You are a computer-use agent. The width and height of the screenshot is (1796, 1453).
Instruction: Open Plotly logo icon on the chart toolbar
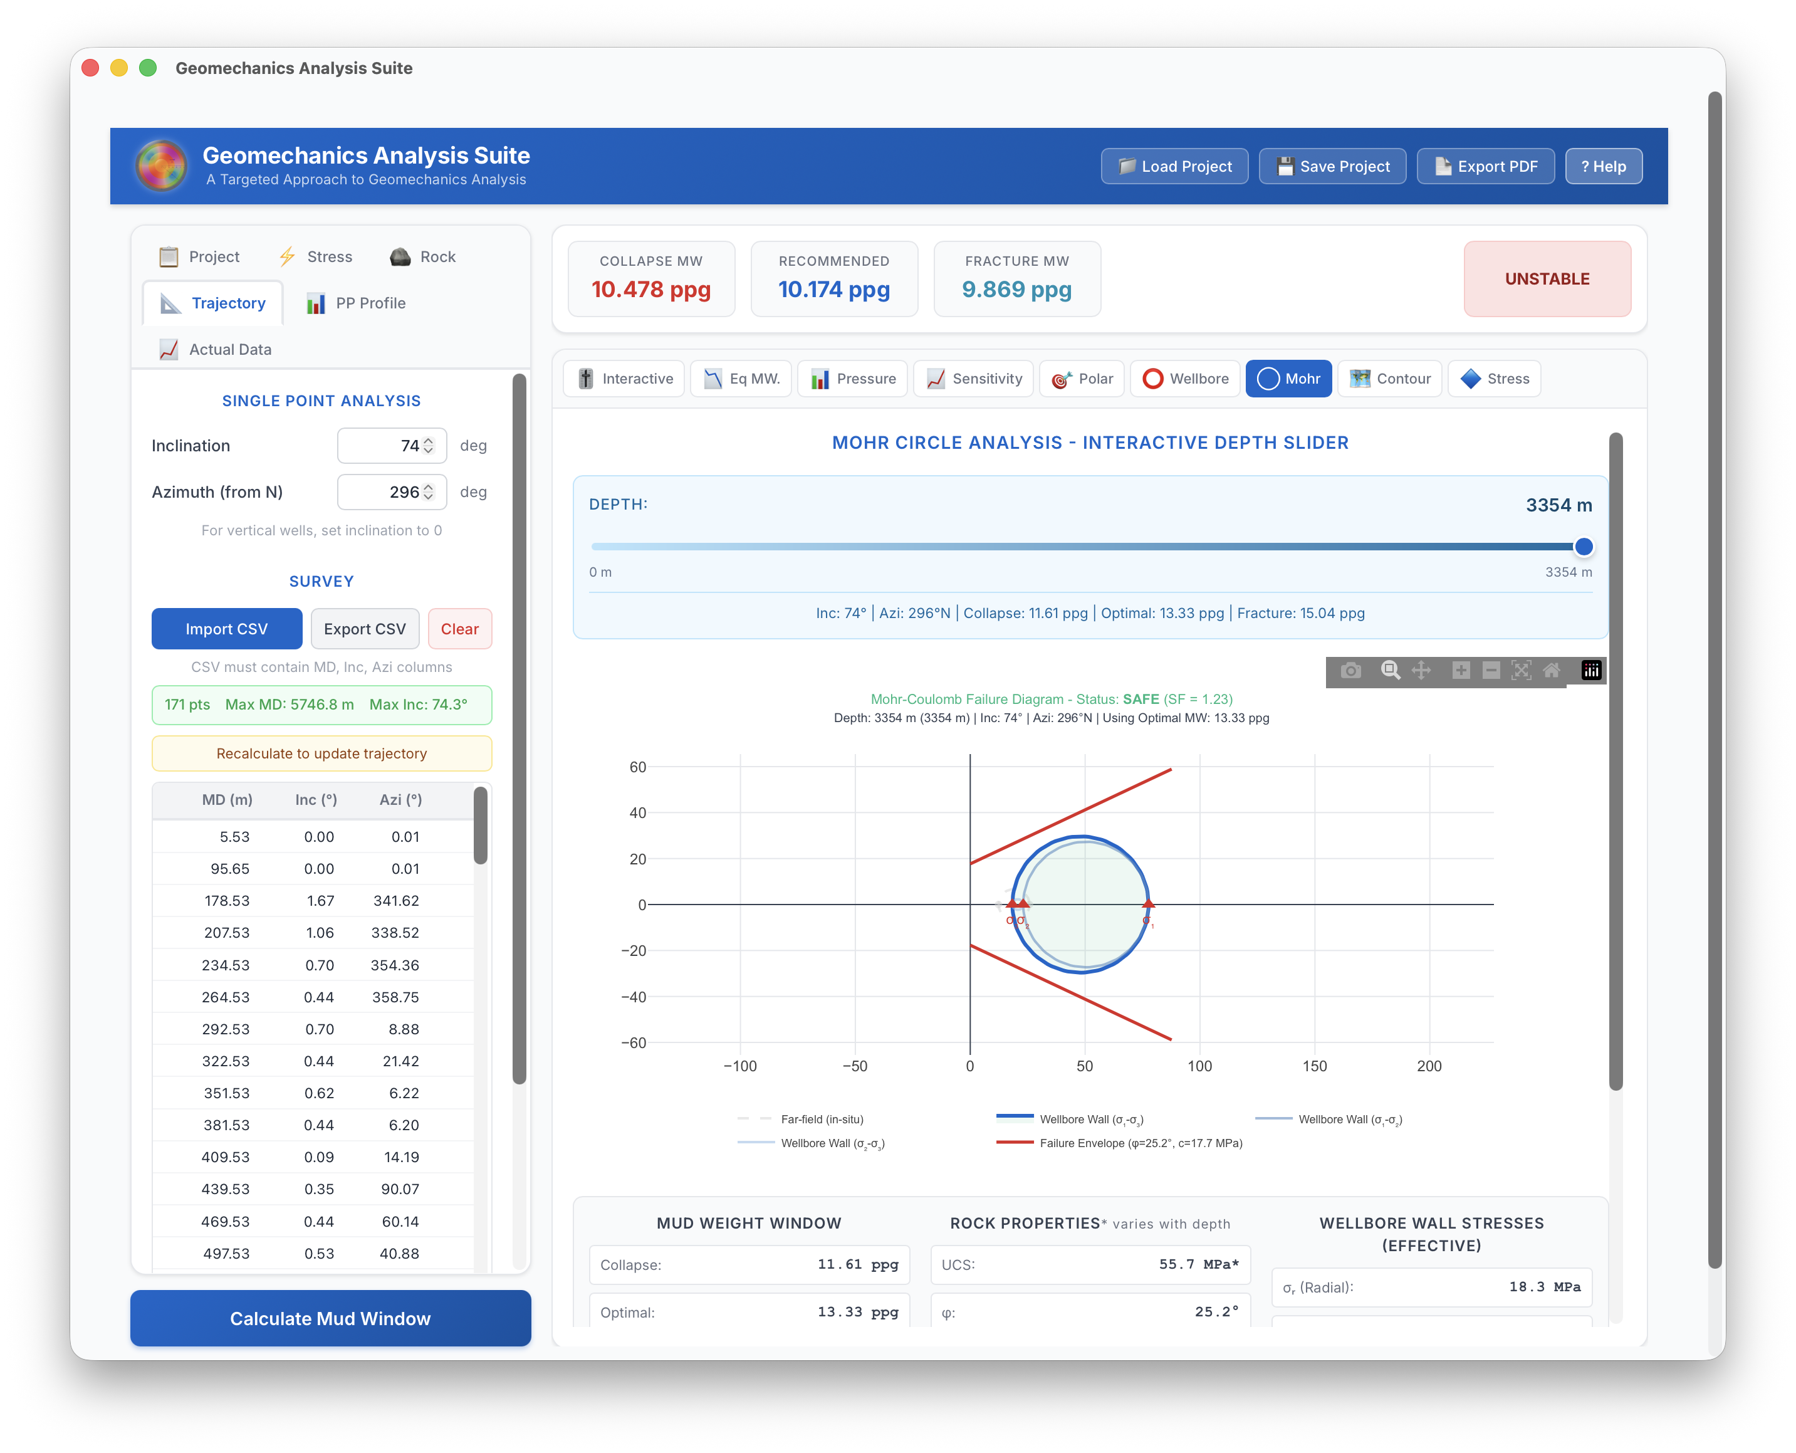pyautogui.click(x=1590, y=671)
